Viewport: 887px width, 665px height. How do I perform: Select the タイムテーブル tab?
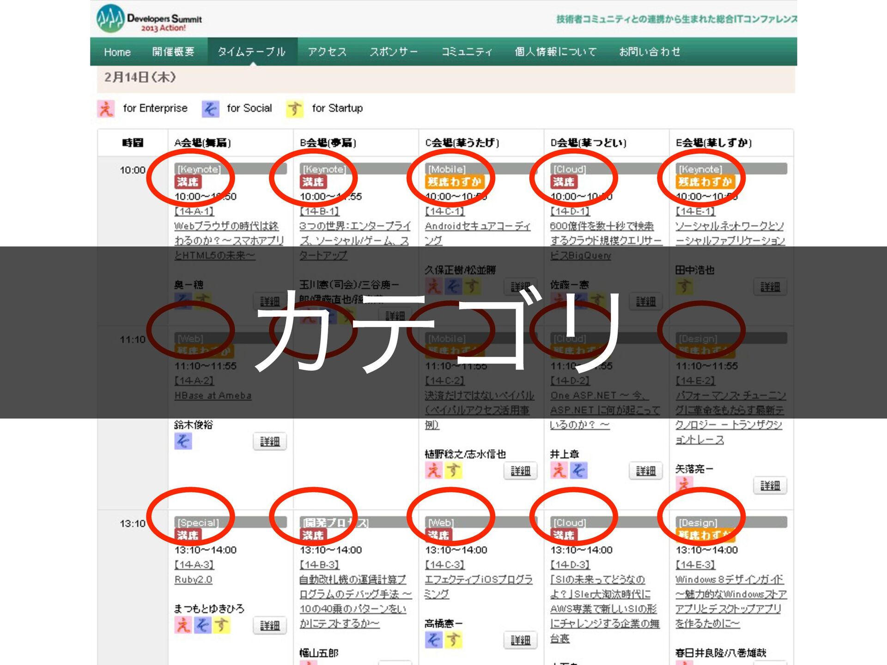coord(252,52)
